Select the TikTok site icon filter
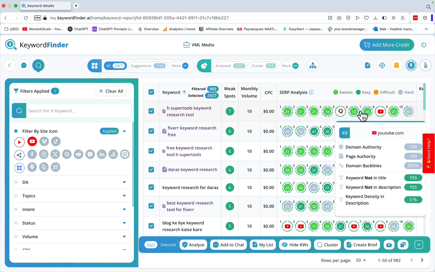Image resolution: width=435 pixels, height=272 pixels. (56, 142)
